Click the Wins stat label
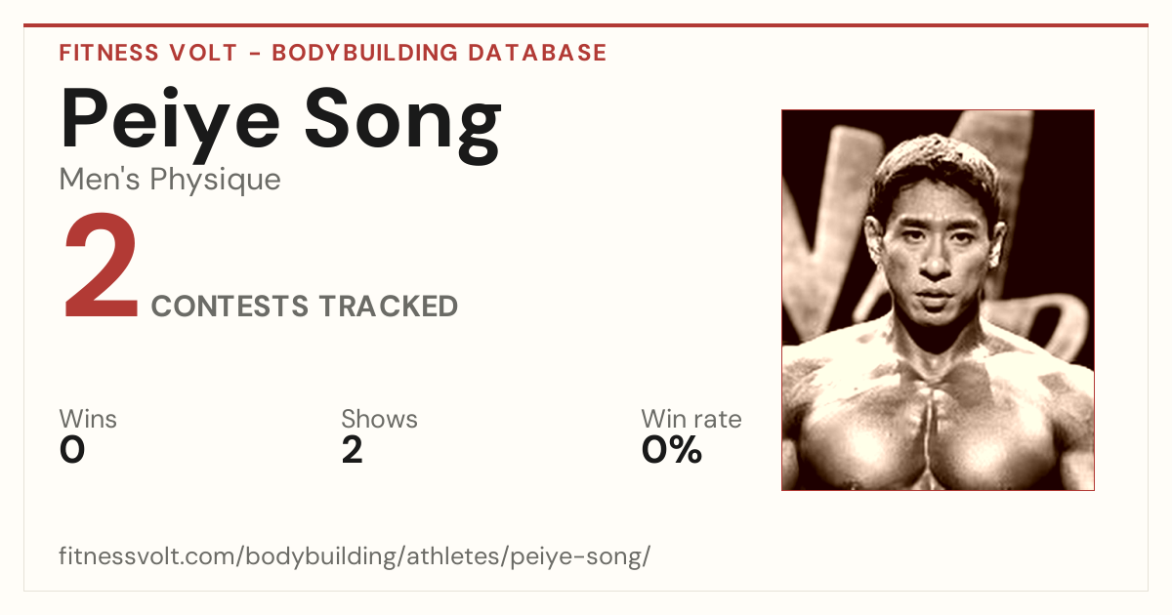The image size is (1172, 615). point(88,419)
